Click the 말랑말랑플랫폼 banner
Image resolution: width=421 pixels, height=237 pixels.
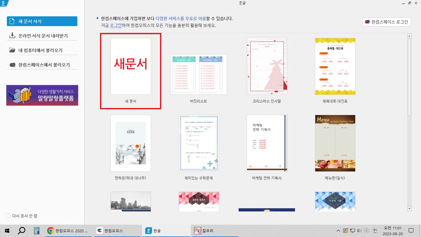click(42, 95)
